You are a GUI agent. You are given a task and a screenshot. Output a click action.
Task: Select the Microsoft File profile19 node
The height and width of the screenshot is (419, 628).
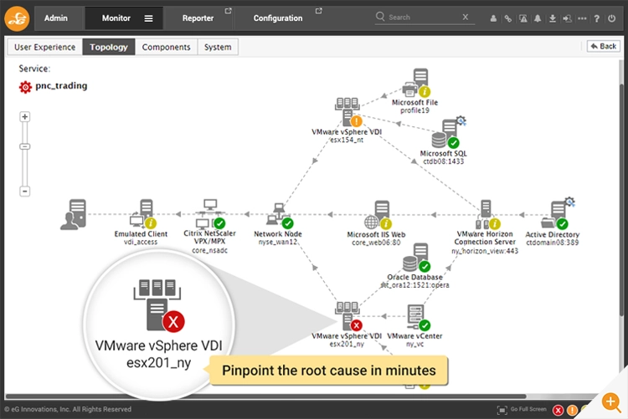click(x=415, y=83)
